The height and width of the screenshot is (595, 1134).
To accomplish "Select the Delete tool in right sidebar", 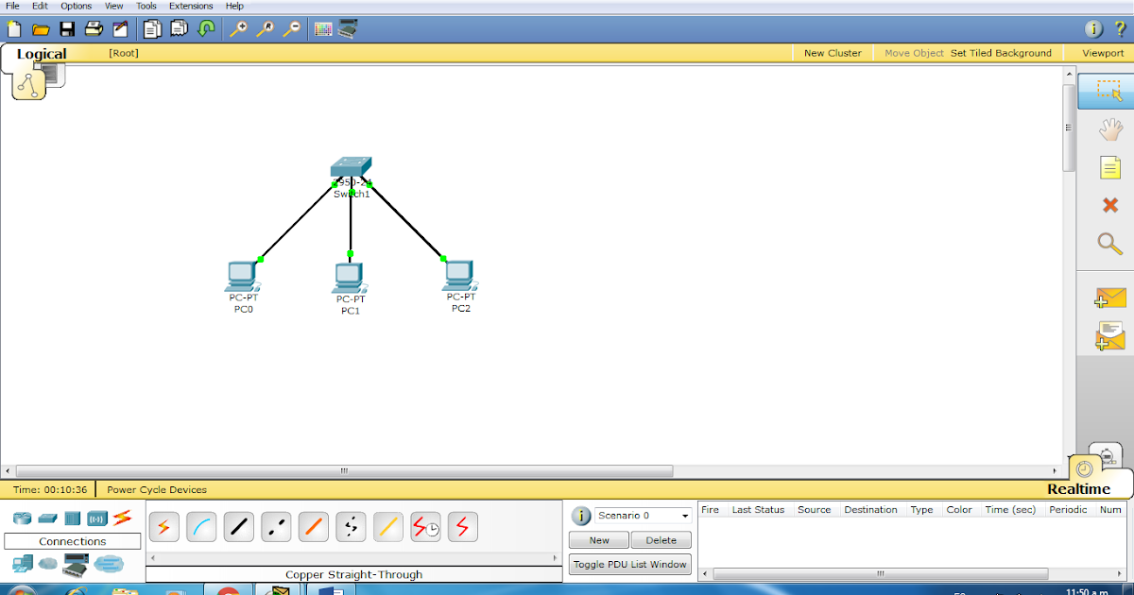I will pos(1108,205).
